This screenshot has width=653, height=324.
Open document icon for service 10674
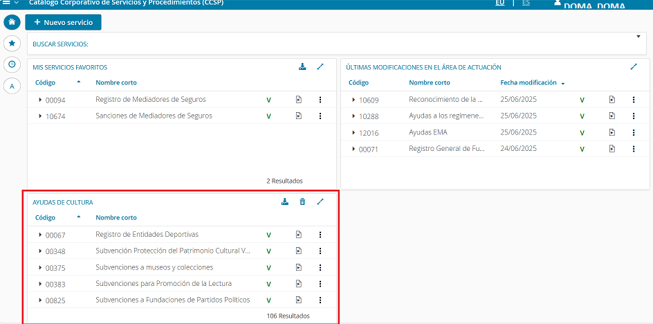(x=299, y=116)
